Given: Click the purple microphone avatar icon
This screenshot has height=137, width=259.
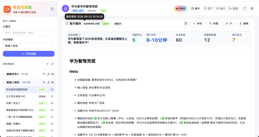Looking at the screenshot, I should pos(66,8).
